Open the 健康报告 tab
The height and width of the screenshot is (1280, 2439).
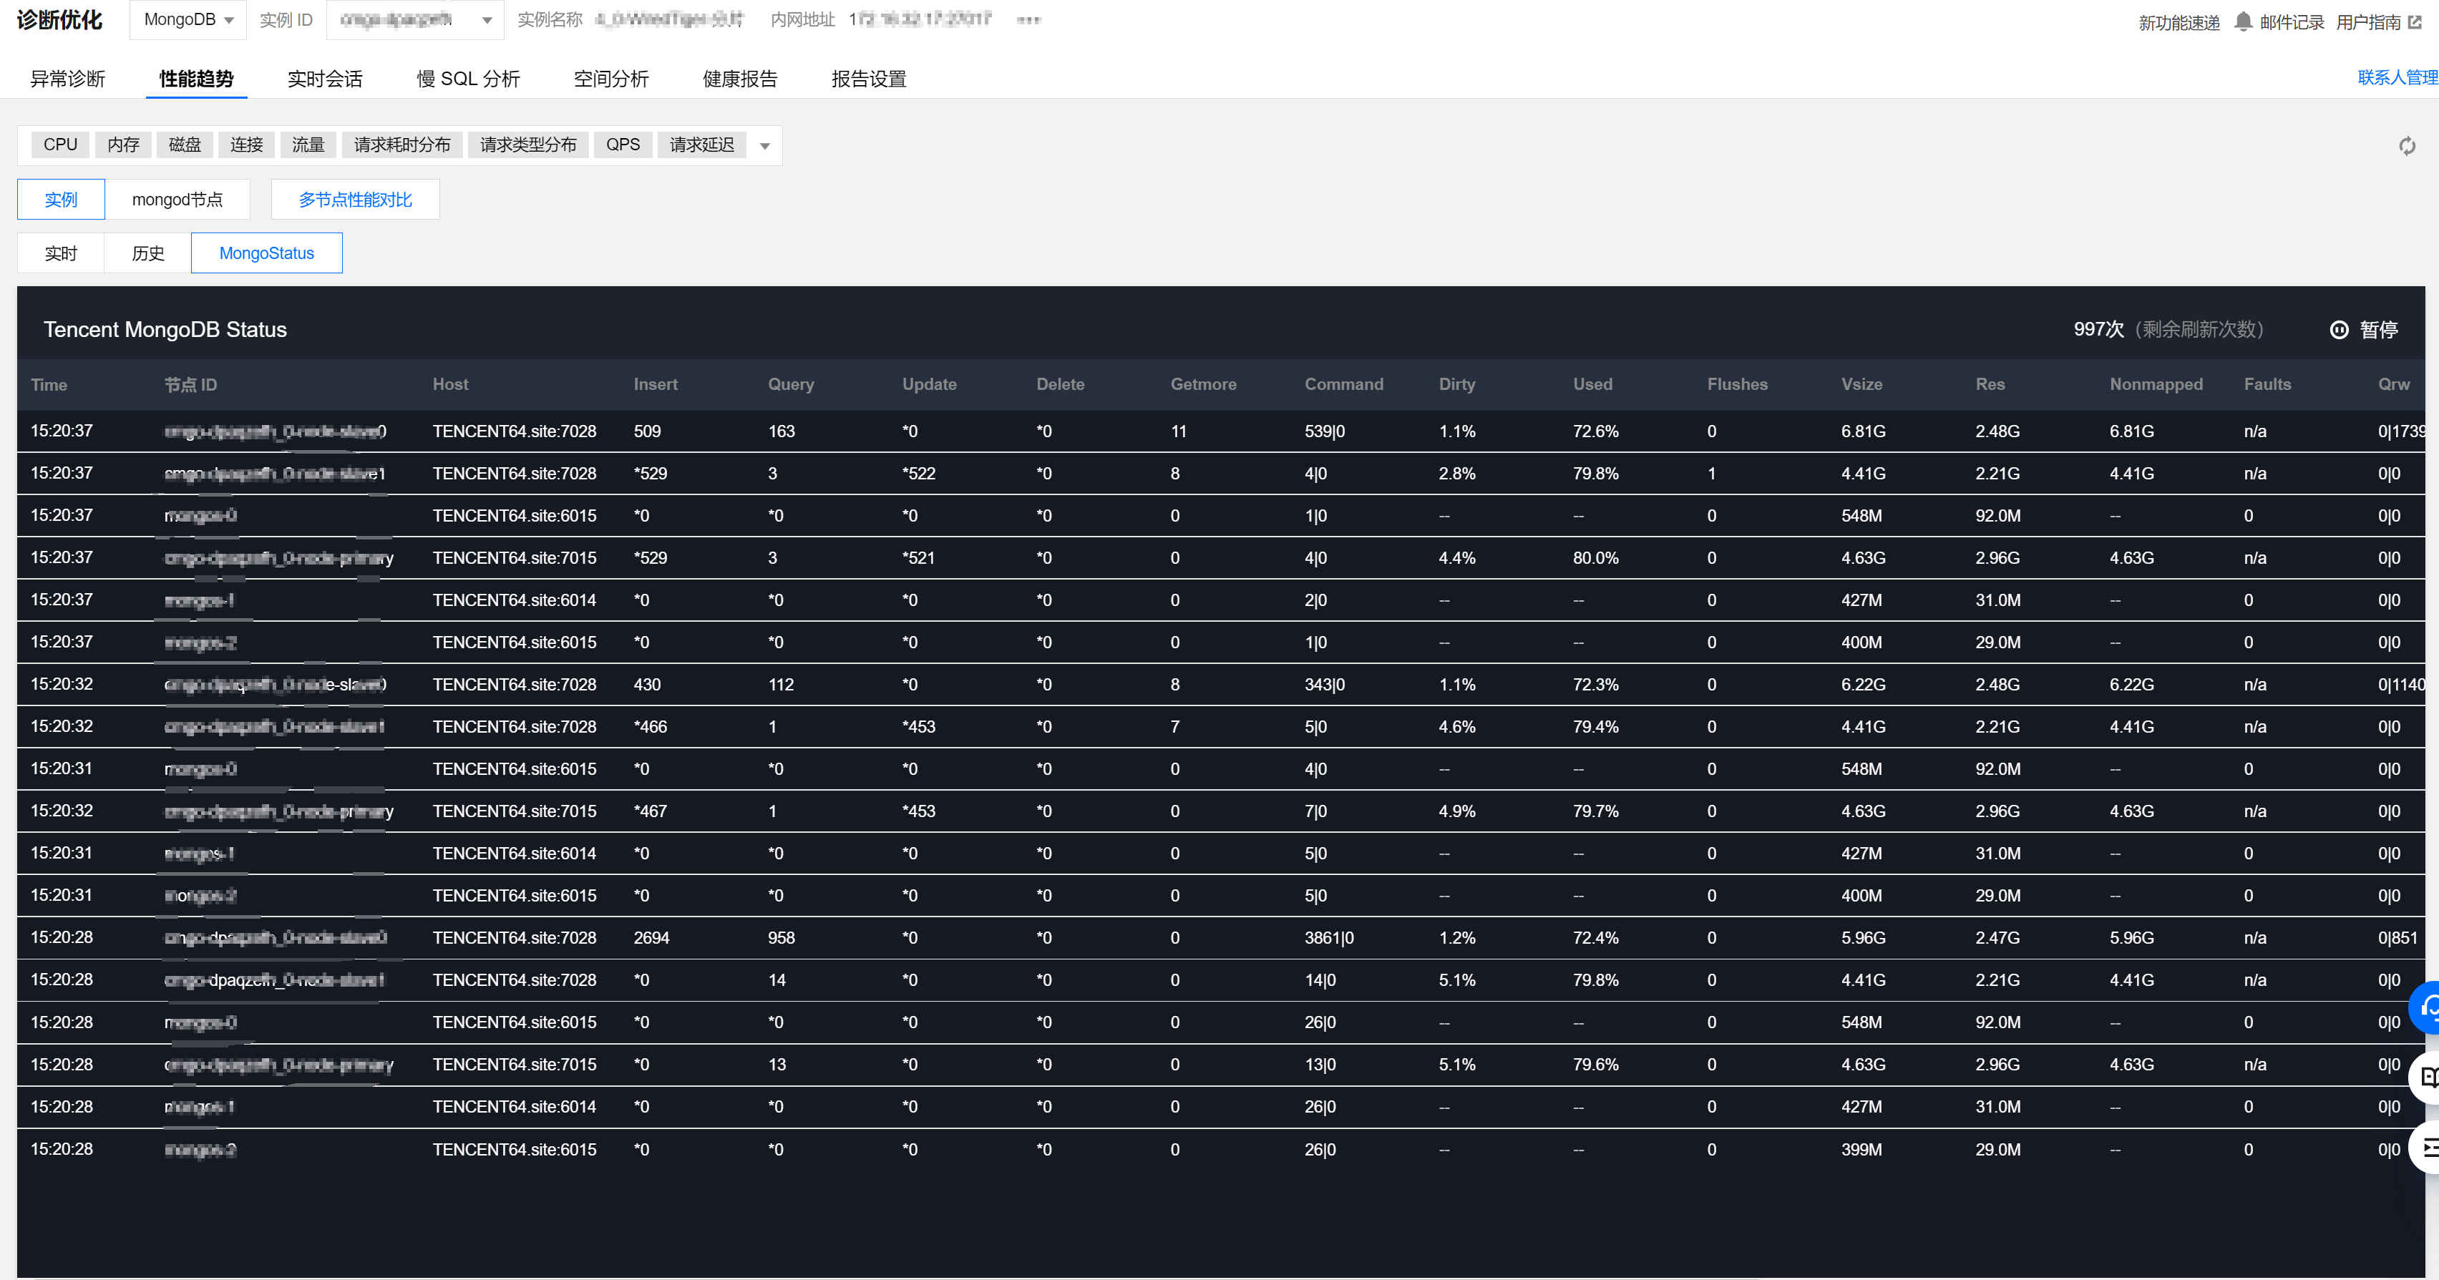[739, 79]
